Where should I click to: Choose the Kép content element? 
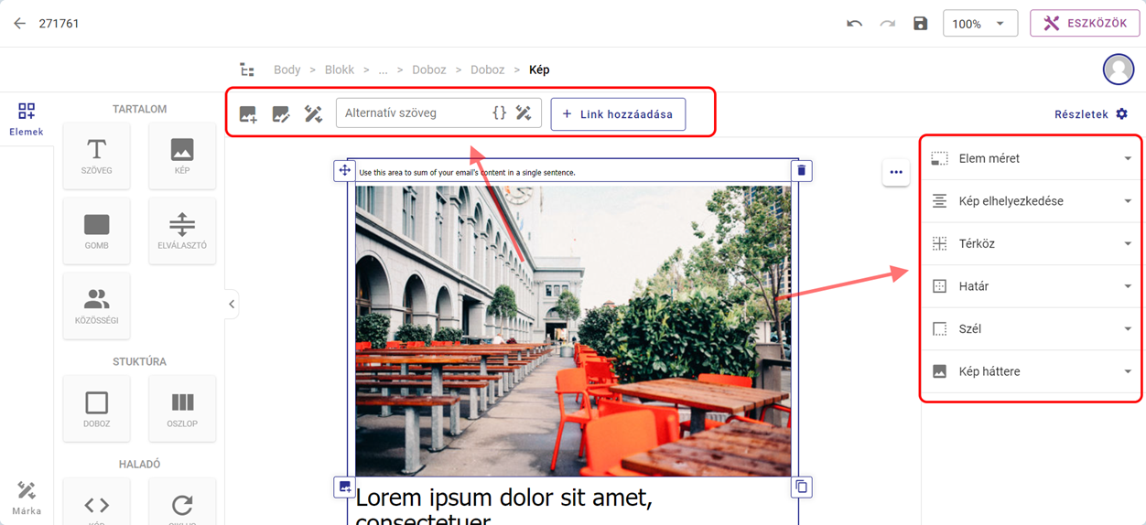click(182, 156)
